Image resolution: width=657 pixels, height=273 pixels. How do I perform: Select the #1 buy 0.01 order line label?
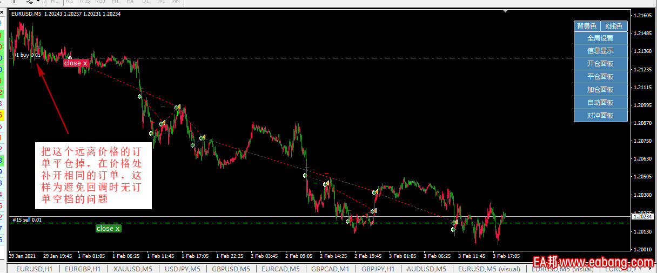point(27,55)
